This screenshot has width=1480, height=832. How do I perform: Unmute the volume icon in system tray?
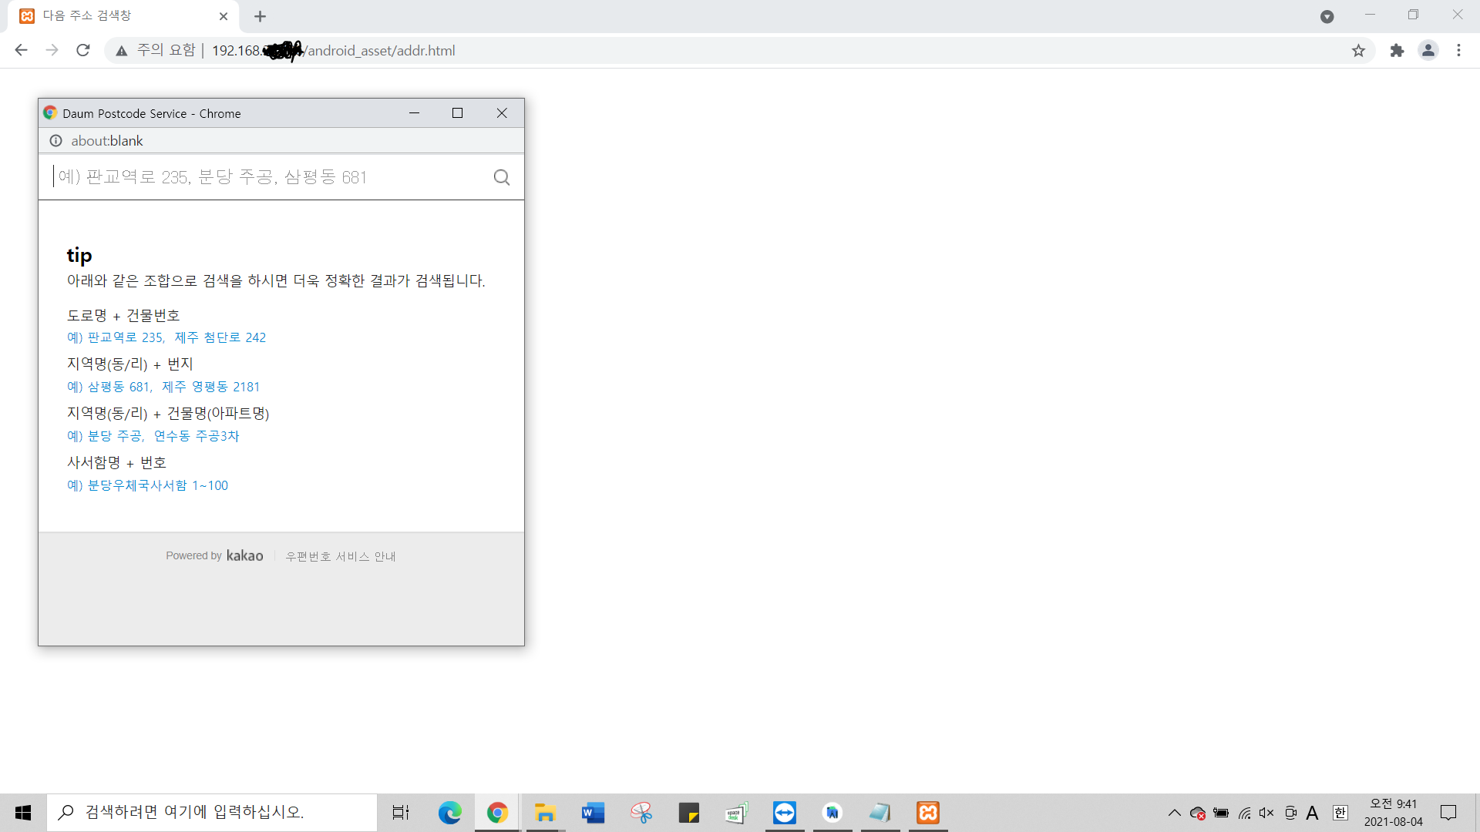[1266, 813]
